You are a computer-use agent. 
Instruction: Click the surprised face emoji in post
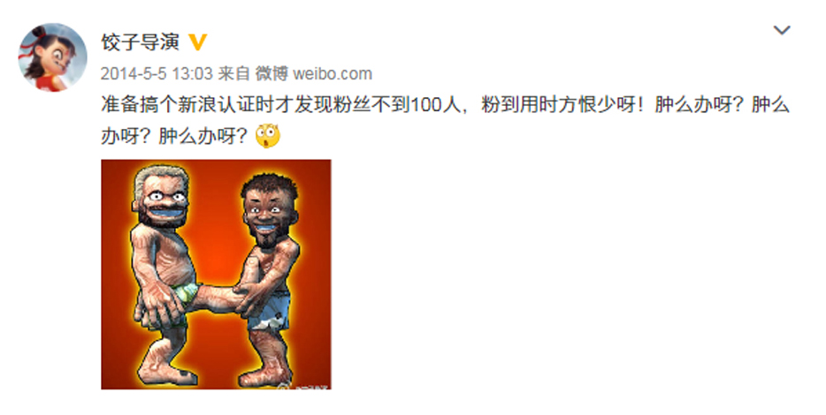pos(268,136)
